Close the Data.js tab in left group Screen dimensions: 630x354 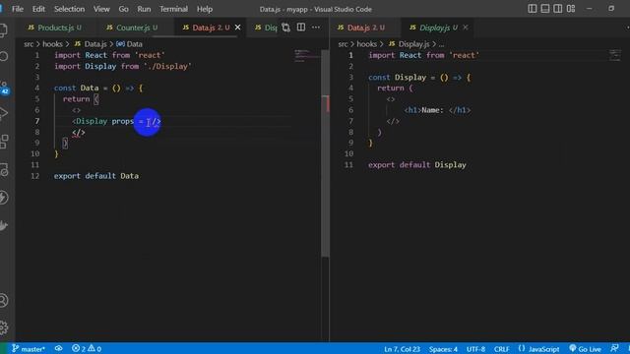(x=238, y=28)
